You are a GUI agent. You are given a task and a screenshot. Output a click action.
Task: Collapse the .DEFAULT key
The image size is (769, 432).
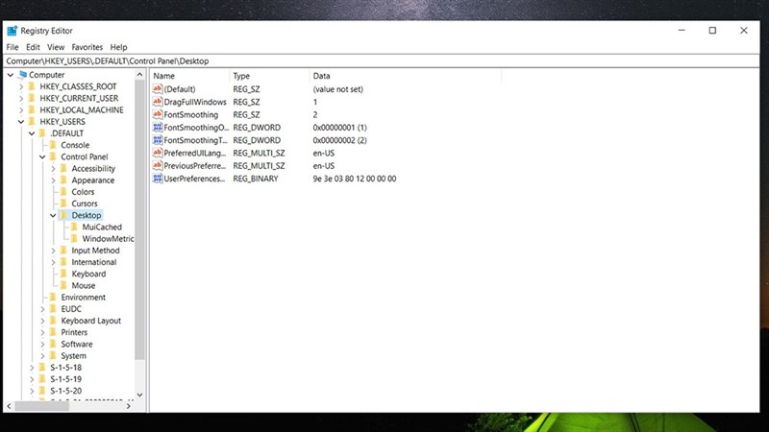pos(32,133)
